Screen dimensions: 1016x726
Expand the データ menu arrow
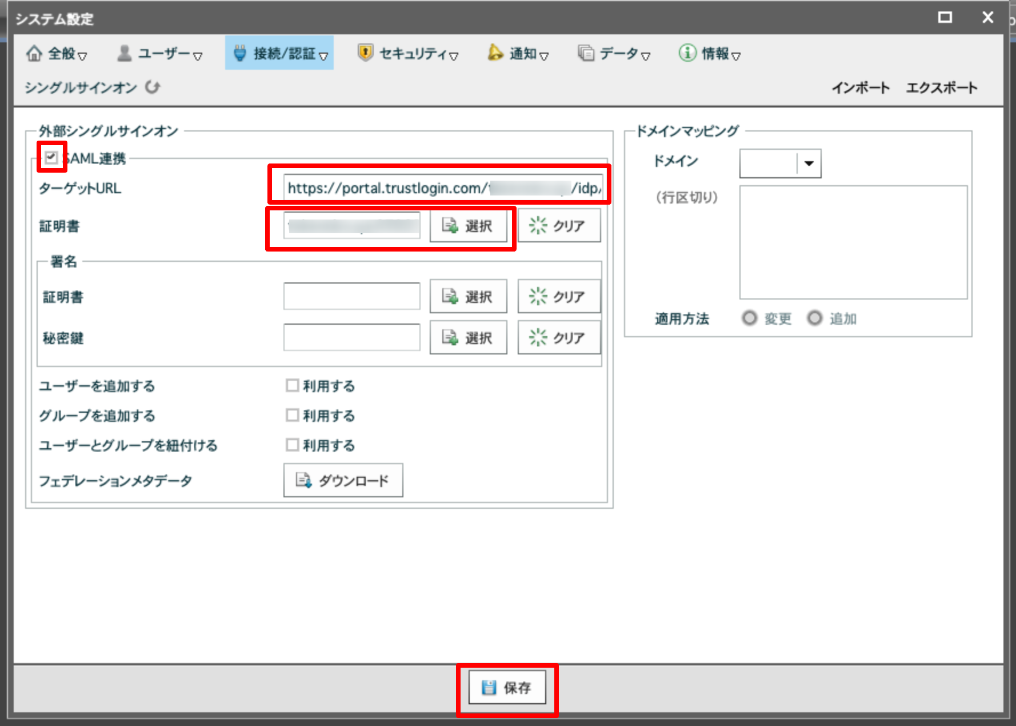point(646,56)
